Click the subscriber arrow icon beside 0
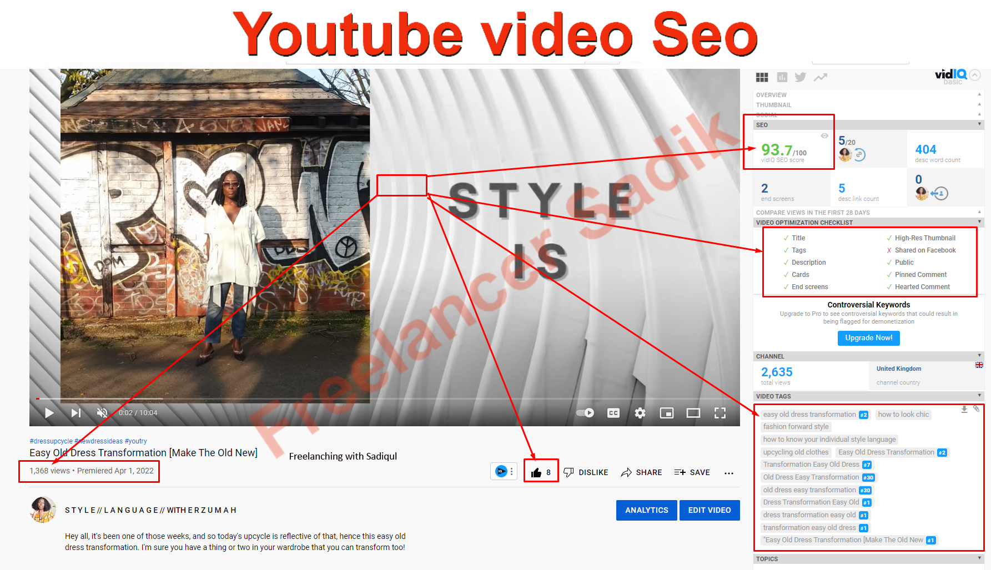991x570 pixels. click(x=939, y=194)
